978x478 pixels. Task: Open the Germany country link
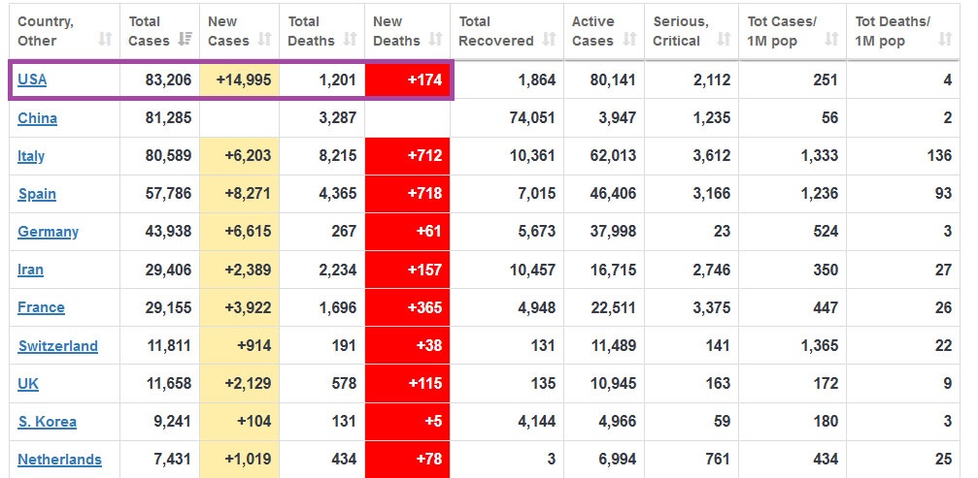click(x=48, y=232)
